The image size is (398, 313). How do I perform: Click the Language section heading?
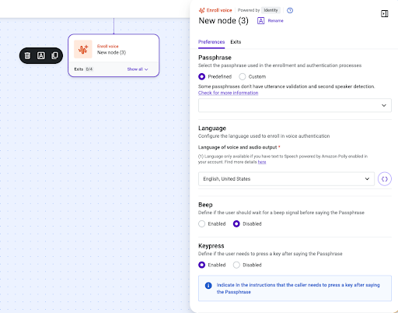(212, 128)
